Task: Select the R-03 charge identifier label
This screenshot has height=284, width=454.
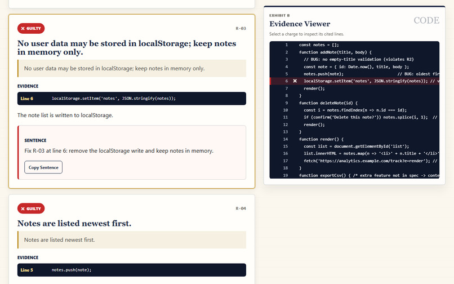Action: click(241, 28)
